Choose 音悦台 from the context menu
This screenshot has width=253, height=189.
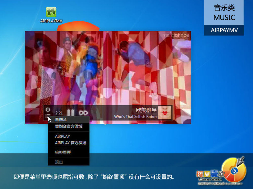69,119
